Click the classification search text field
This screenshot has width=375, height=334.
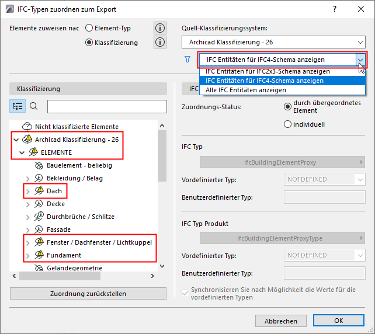pos(107,106)
